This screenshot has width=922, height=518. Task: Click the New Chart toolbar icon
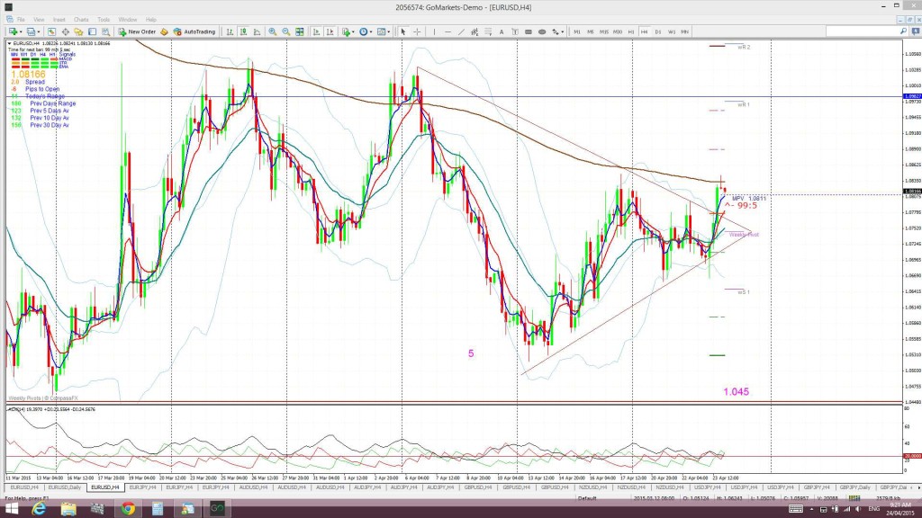pyautogui.click(x=13, y=31)
